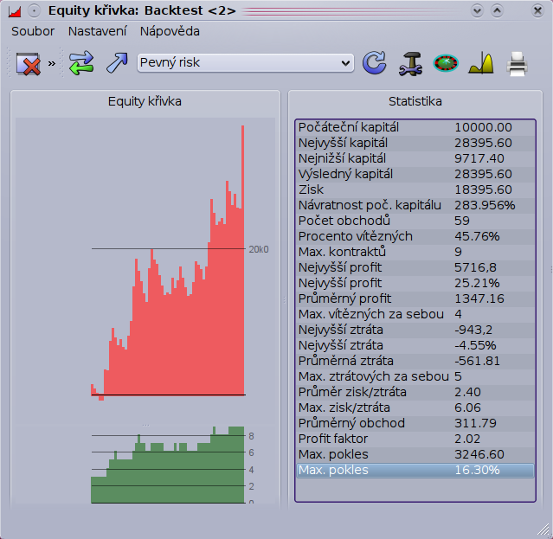Click the Equity křivka panel header
This screenshot has width=553, height=539.
(x=145, y=101)
